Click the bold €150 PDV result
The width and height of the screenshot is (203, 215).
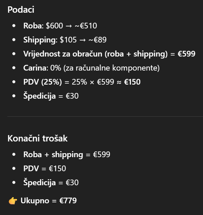pyautogui.click(x=132, y=82)
